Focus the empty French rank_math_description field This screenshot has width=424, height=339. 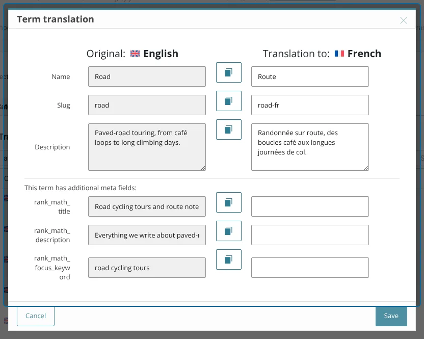[x=310, y=235]
